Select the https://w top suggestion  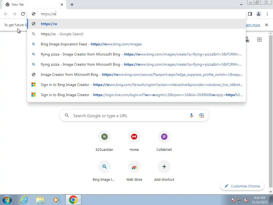[x=136, y=24]
